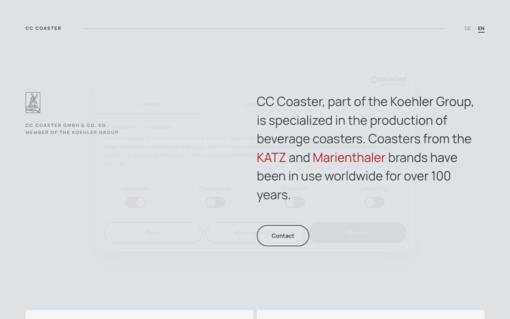Click the Deny cookies button
510x319 pixels.
[x=153, y=233]
